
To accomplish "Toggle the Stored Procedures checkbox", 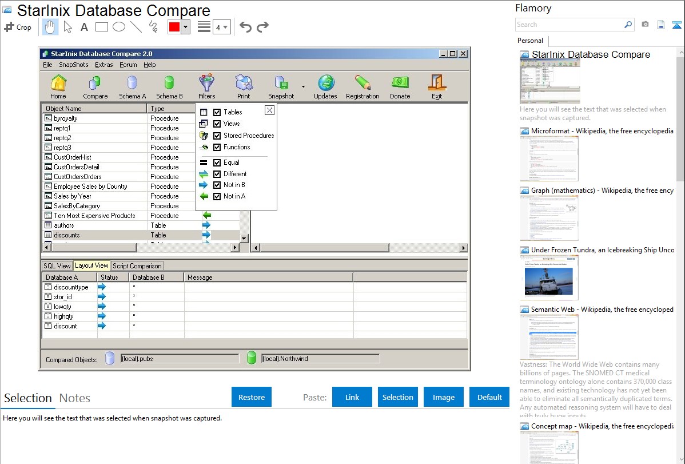I will click(217, 136).
